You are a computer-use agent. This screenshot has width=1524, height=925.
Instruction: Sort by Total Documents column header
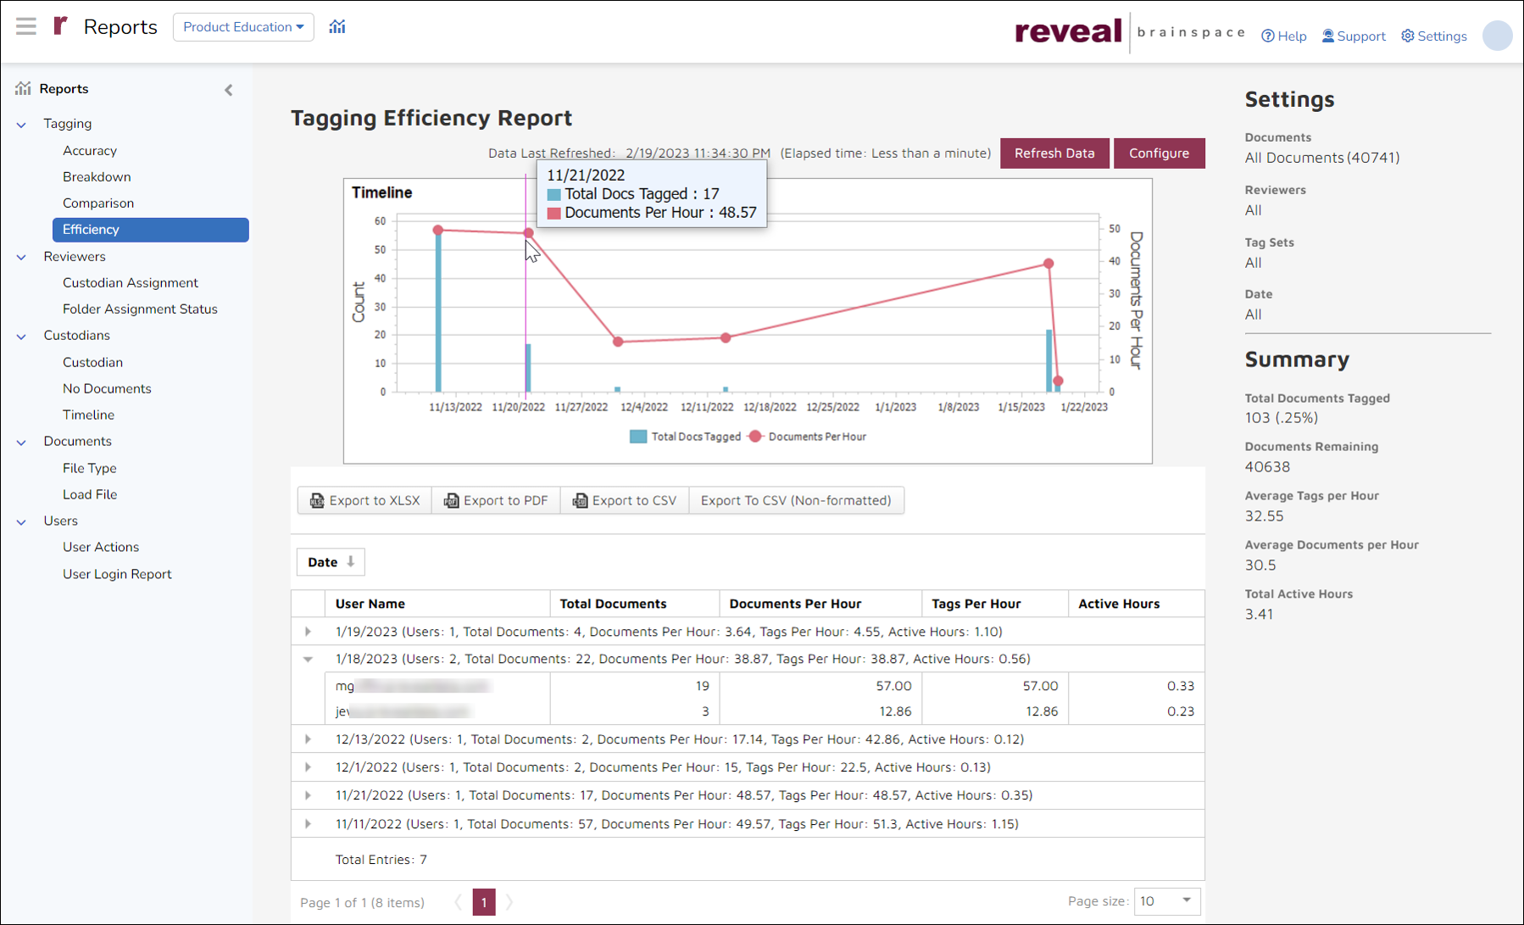tap(635, 604)
